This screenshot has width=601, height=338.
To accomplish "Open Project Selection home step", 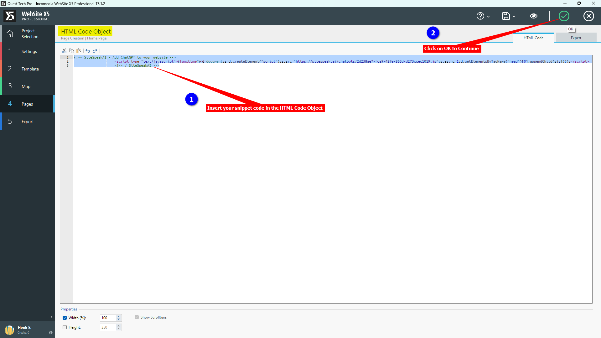I will pyautogui.click(x=28, y=34).
